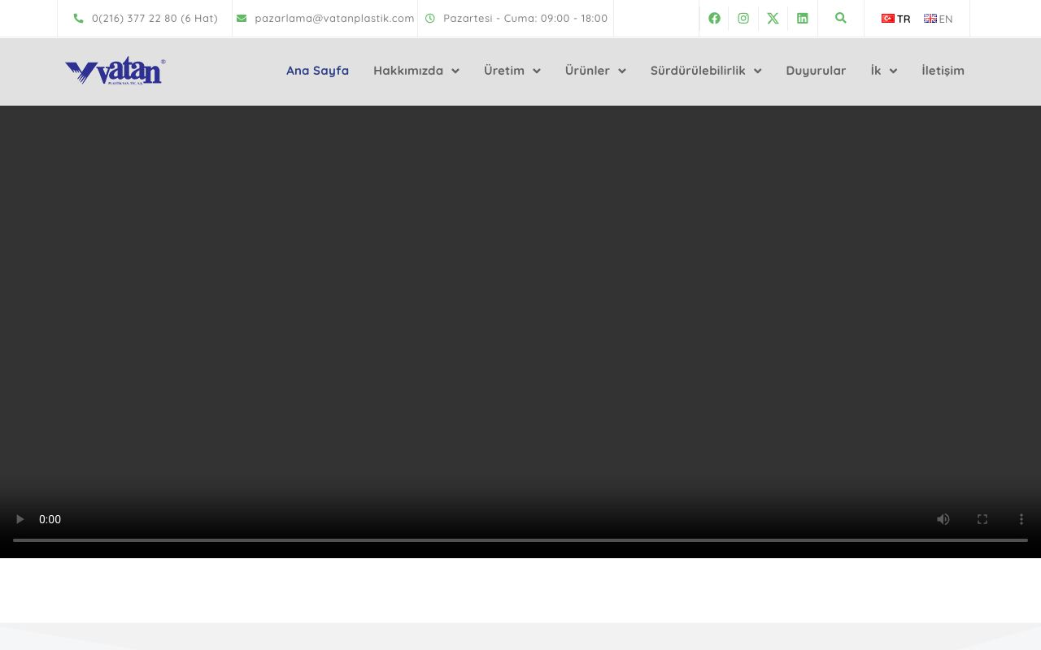Toggle video fullscreen mode
This screenshot has height=650, width=1041.
[982, 519]
